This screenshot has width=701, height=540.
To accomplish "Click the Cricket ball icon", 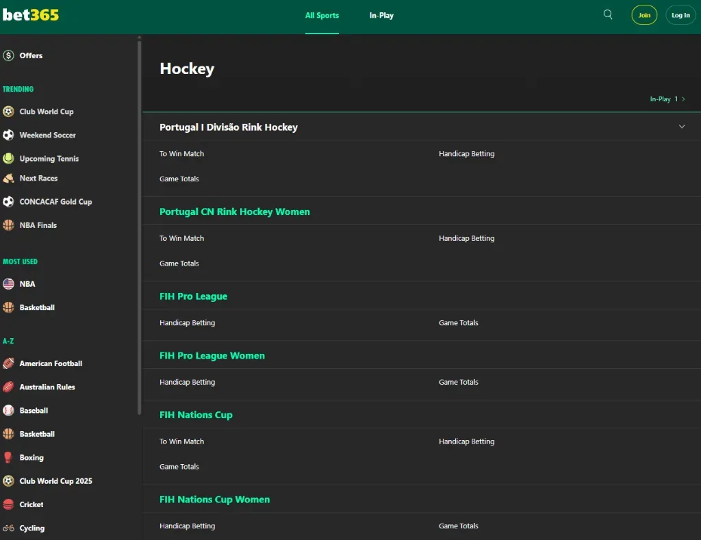I will pos(8,504).
